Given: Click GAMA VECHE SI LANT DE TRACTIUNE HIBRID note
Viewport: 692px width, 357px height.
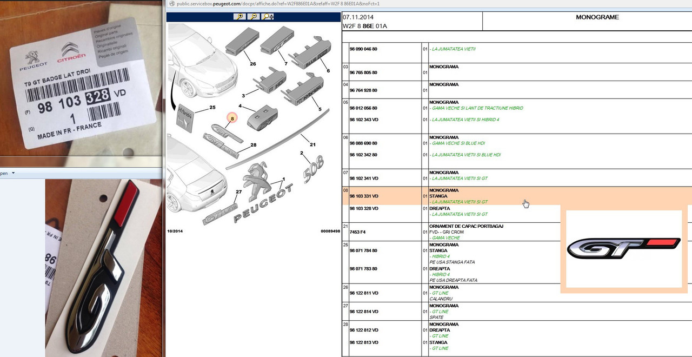Looking at the screenshot, I should (476, 108).
